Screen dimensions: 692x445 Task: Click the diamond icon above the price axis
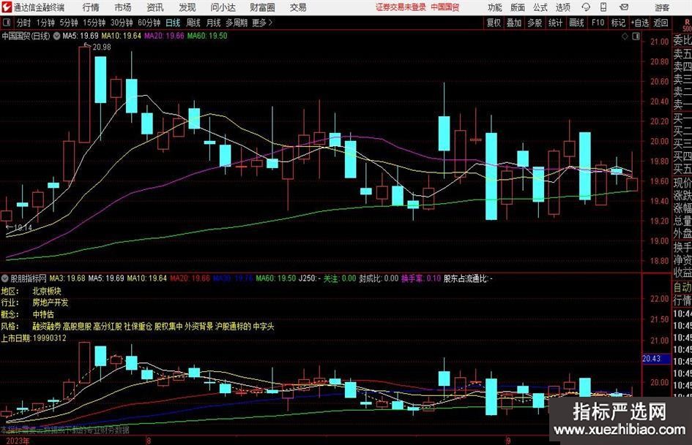625,36
